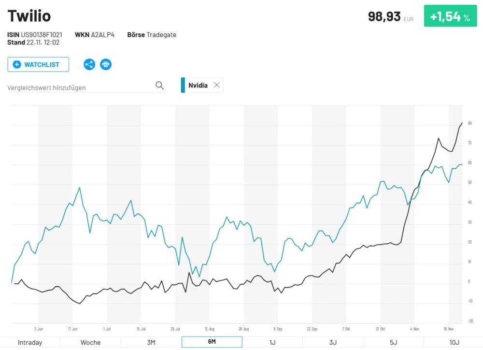Select the Woche time range
Viewport: 483px width, 350px height.
point(90,342)
